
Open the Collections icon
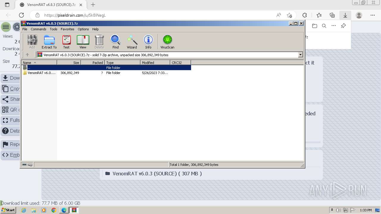pos(332,15)
